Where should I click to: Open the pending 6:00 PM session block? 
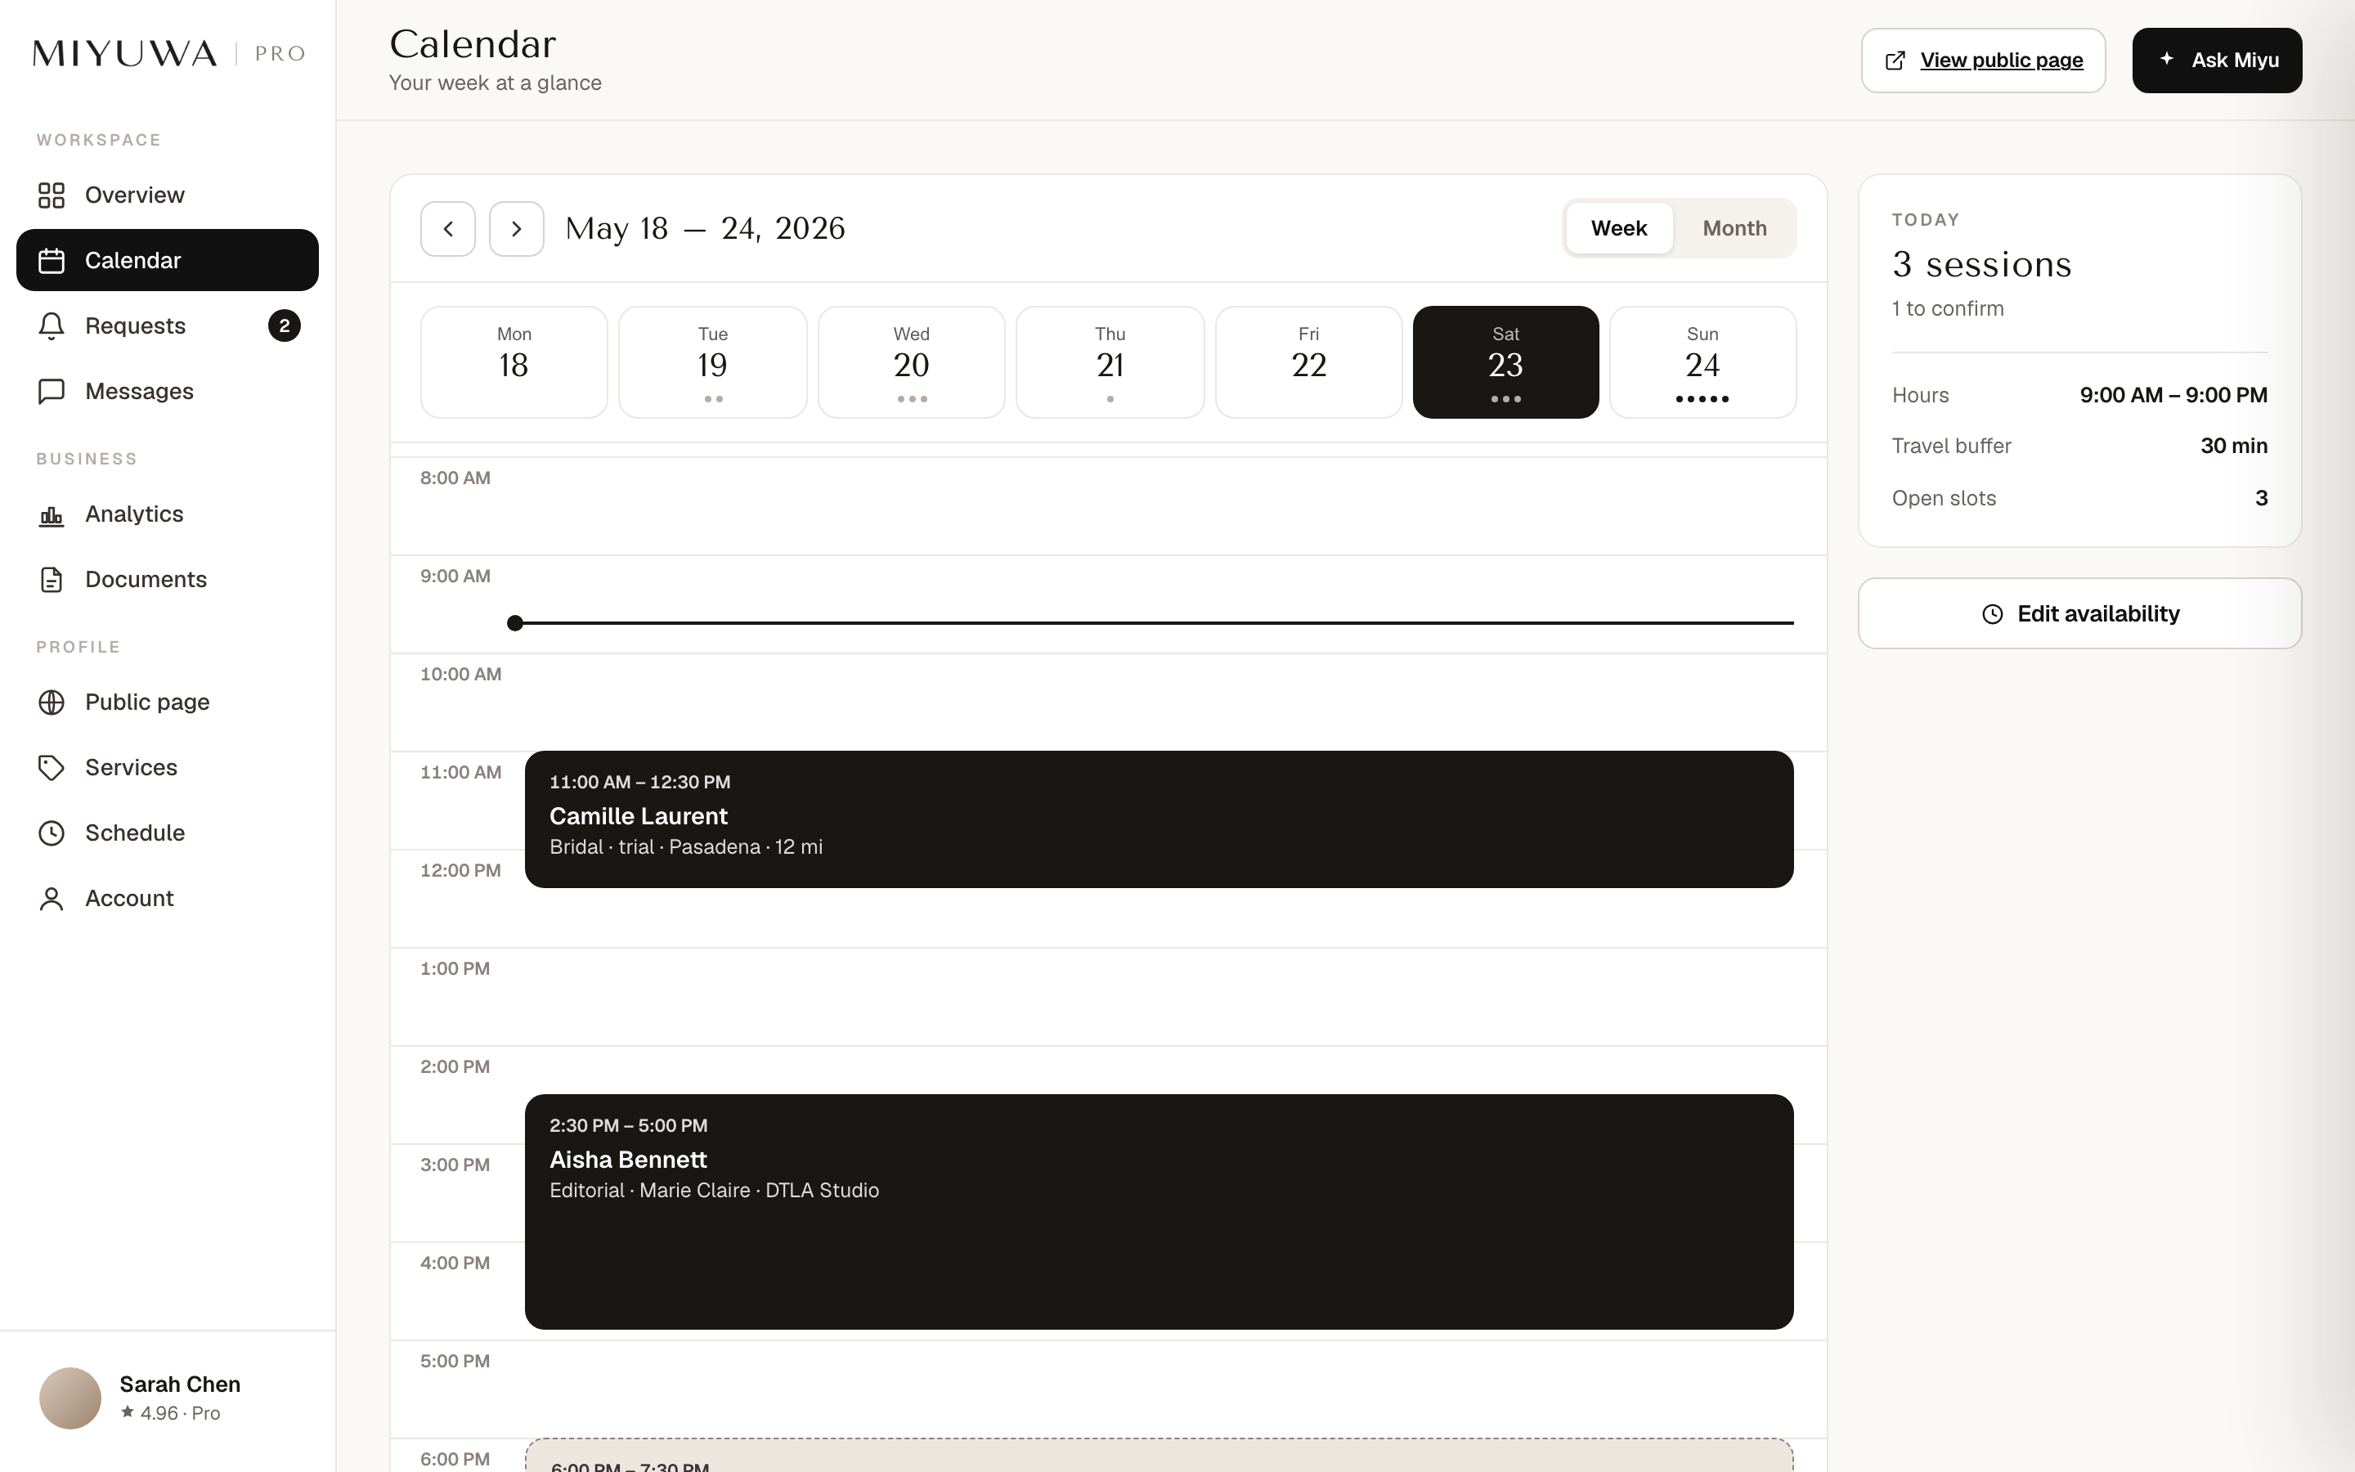[x=1158, y=1456]
